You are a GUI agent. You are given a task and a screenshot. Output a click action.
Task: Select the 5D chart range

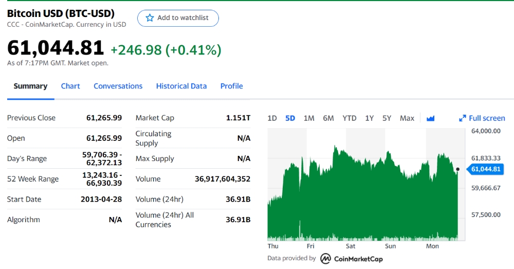point(290,118)
